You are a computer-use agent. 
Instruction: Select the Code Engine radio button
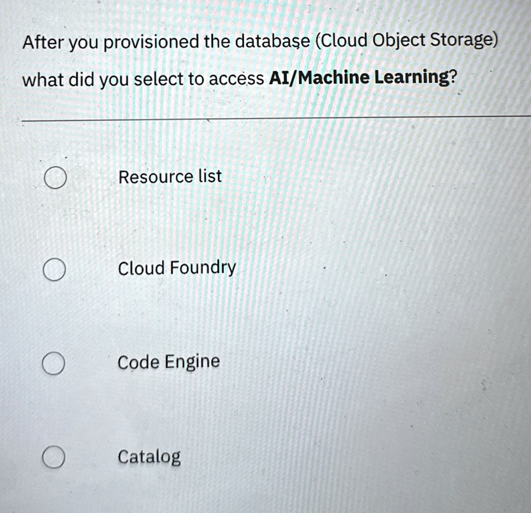point(54,363)
